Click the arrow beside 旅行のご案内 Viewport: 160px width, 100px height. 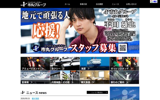127,82
